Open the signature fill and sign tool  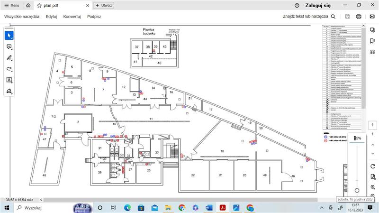[x=9, y=91]
